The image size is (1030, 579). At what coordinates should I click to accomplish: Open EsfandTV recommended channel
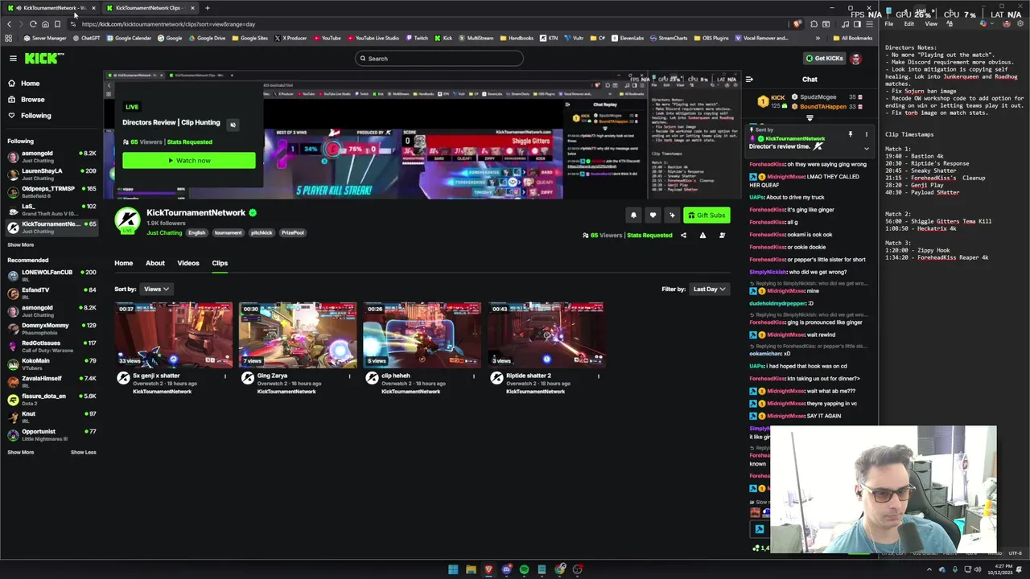coord(51,293)
